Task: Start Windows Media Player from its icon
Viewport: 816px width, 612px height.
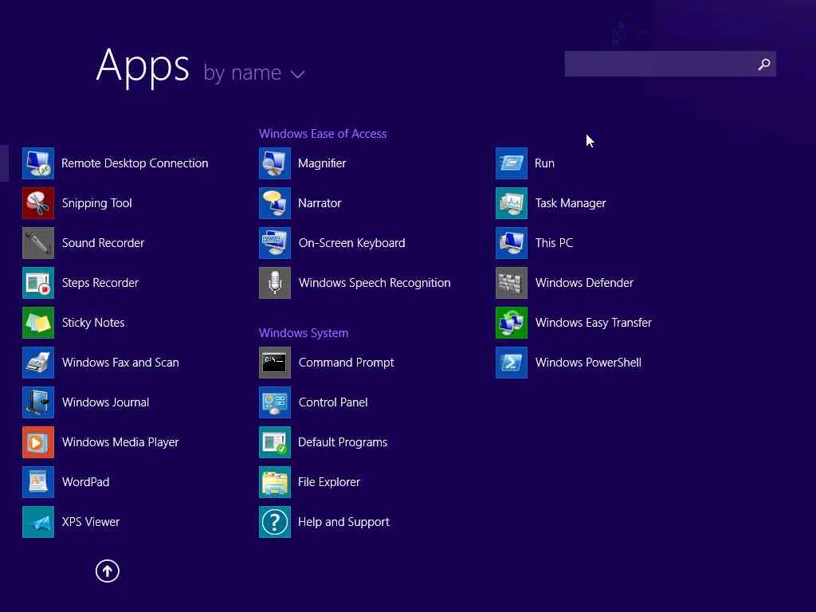Action: point(38,442)
